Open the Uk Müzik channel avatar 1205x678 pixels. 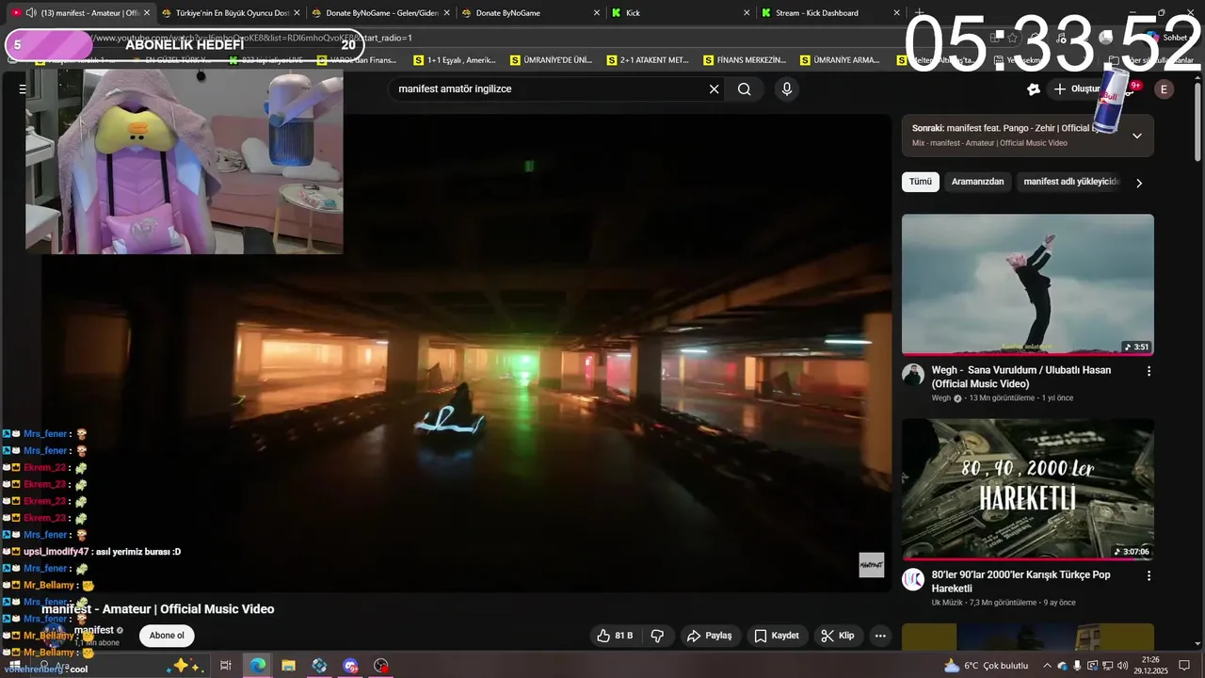coord(912,579)
